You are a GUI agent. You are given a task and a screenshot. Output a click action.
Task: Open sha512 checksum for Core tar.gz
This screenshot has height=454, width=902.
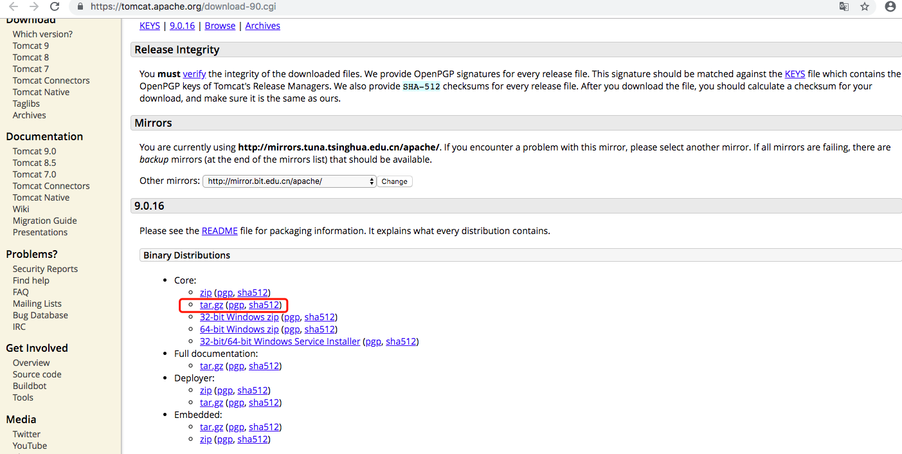click(x=264, y=305)
